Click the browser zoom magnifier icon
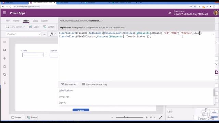Image resolution: width=219 pixels, height=123 pixels. pos(191,6)
